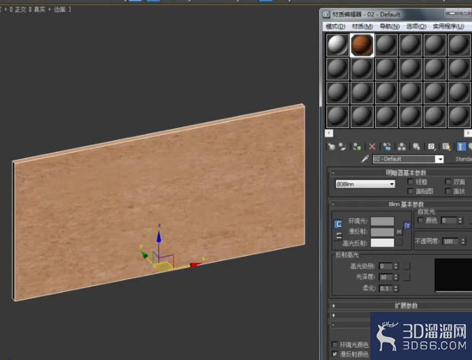Click the 02 - Default material name field
Viewport: 472px width, 360px height.
pyautogui.click(x=404, y=159)
